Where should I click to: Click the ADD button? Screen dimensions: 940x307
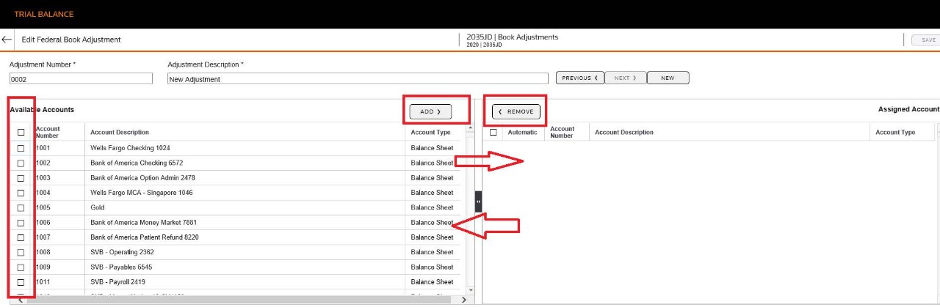pyautogui.click(x=430, y=112)
